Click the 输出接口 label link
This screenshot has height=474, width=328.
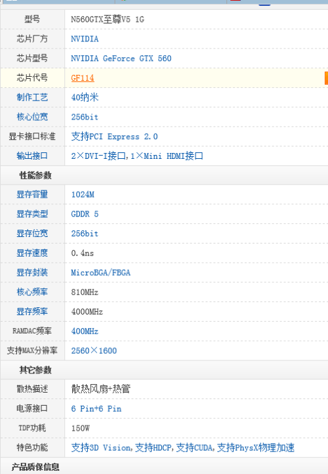[x=32, y=156]
